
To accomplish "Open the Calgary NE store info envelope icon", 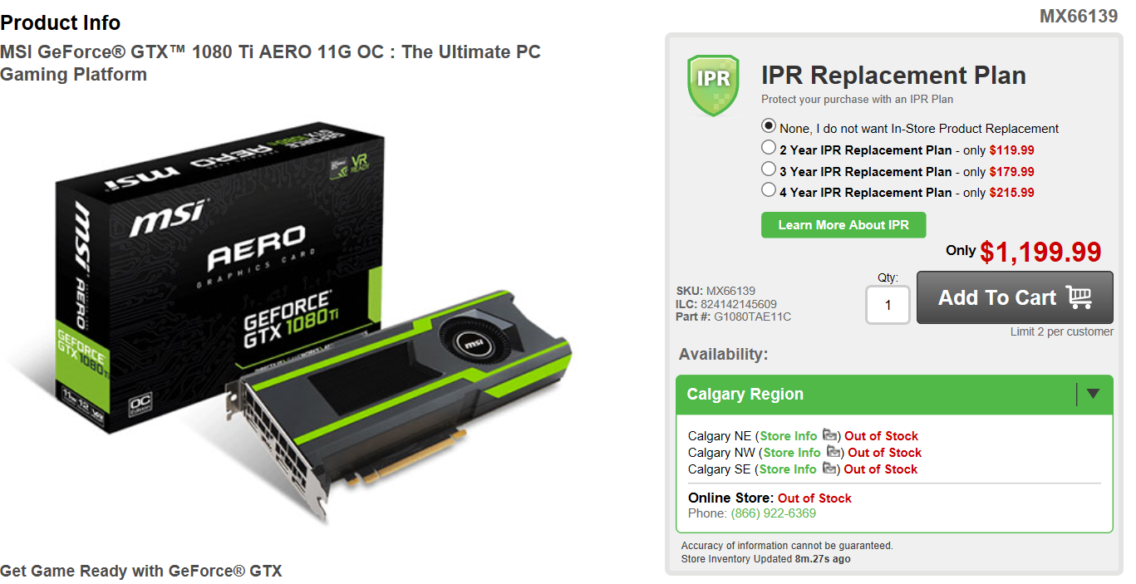I will click(829, 435).
